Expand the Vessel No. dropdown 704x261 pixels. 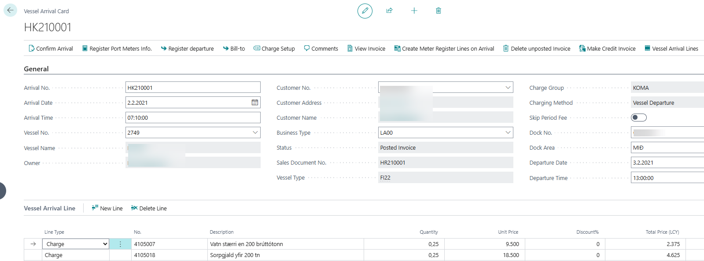255,132
